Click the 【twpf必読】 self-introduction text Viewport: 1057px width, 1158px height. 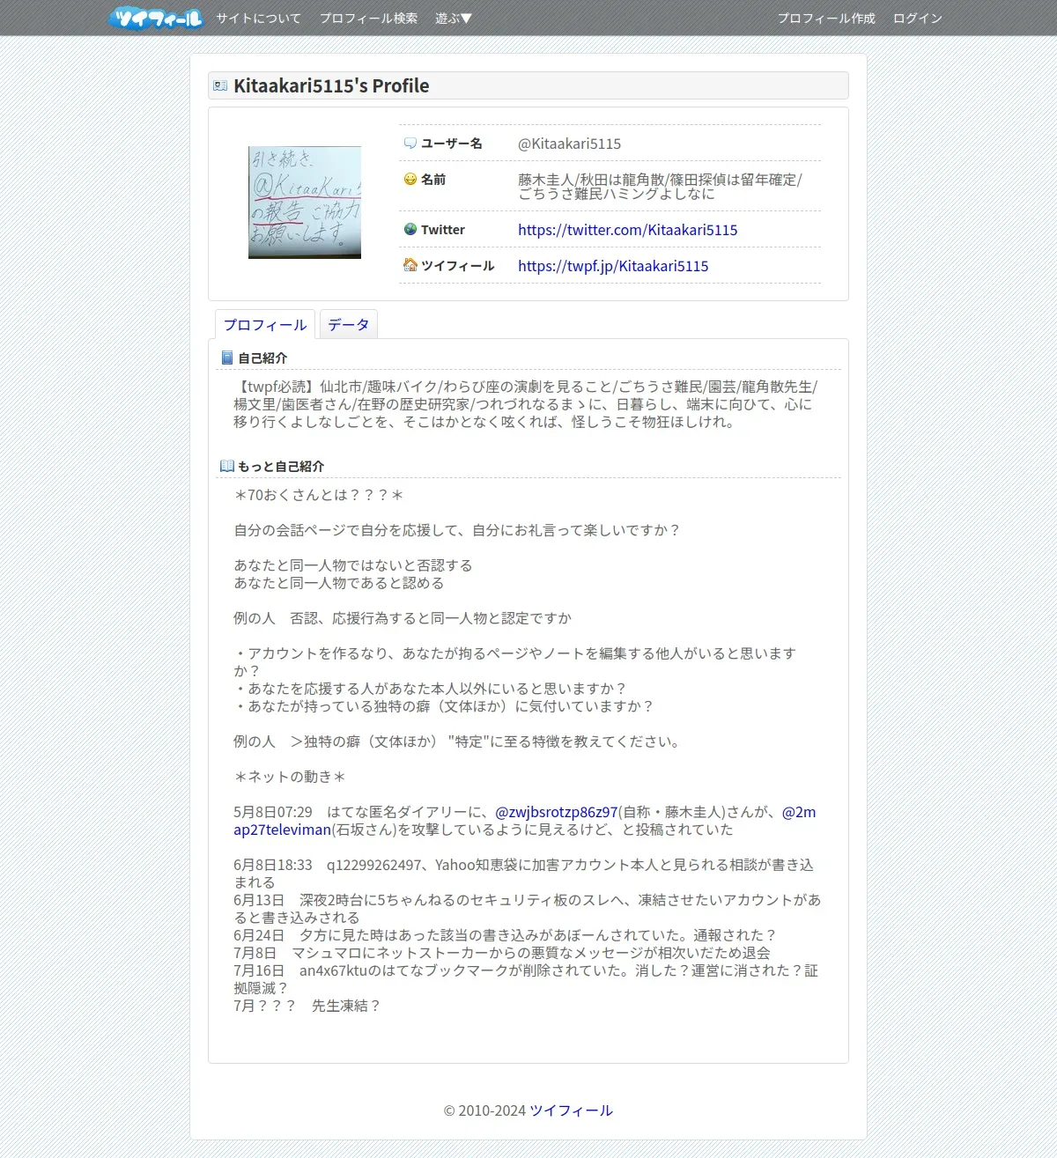pos(526,404)
